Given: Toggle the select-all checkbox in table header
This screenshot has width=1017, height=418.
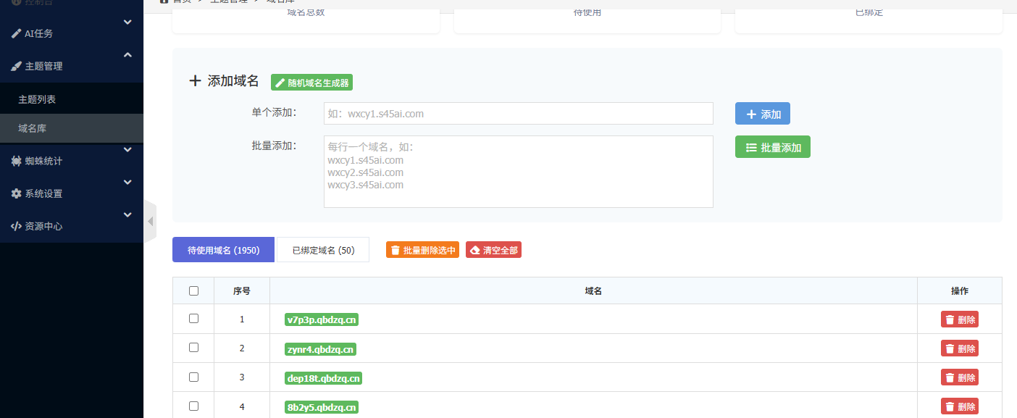Looking at the screenshot, I should [x=193, y=290].
